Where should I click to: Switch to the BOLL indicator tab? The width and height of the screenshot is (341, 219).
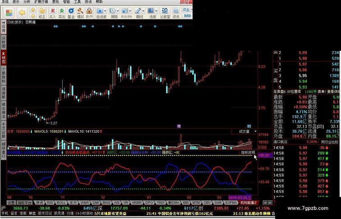(61, 202)
